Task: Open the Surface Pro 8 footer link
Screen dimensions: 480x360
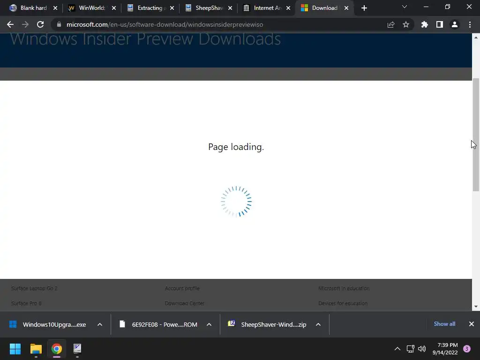Action: [x=26, y=303]
